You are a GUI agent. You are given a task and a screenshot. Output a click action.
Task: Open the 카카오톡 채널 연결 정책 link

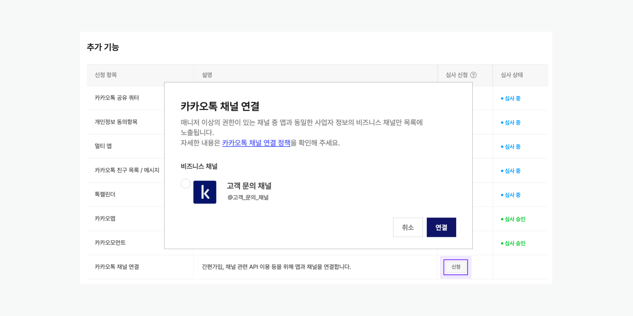(x=256, y=143)
